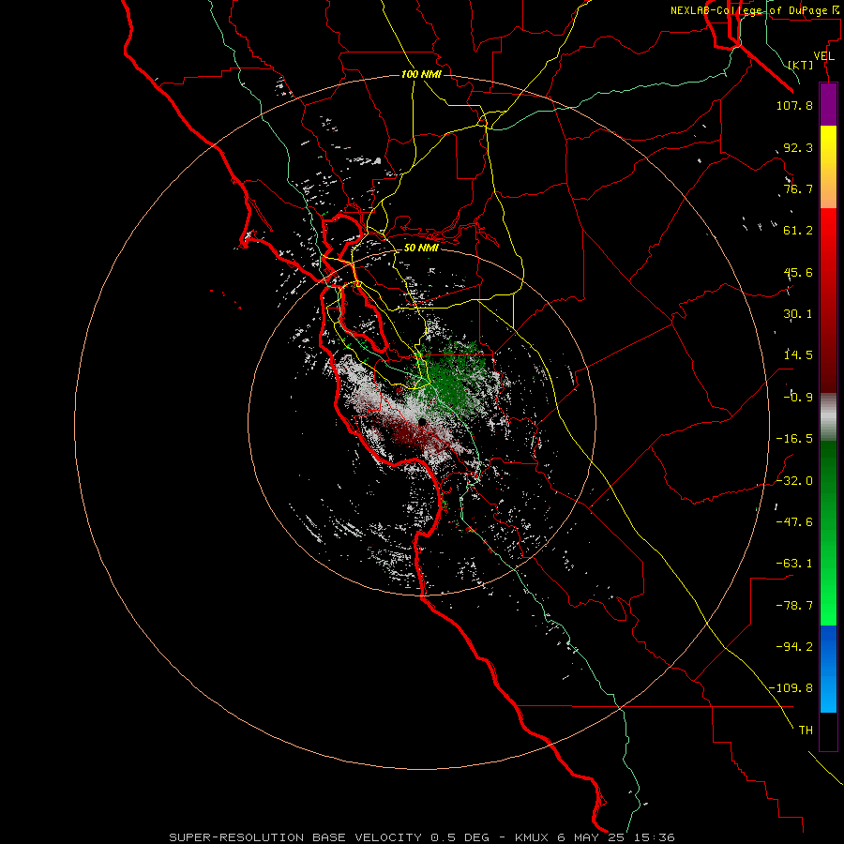Select the -63.1 legend value

pyautogui.click(x=794, y=564)
